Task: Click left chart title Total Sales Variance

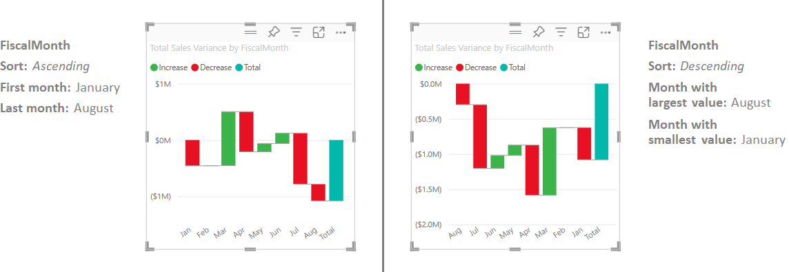Action: point(219,48)
